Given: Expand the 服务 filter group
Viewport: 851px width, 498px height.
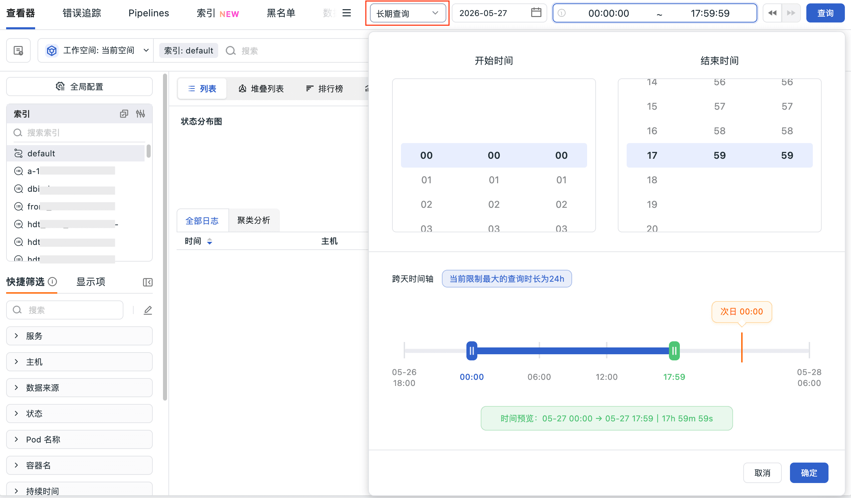Looking at the screenshot, I should coord(79,336).
